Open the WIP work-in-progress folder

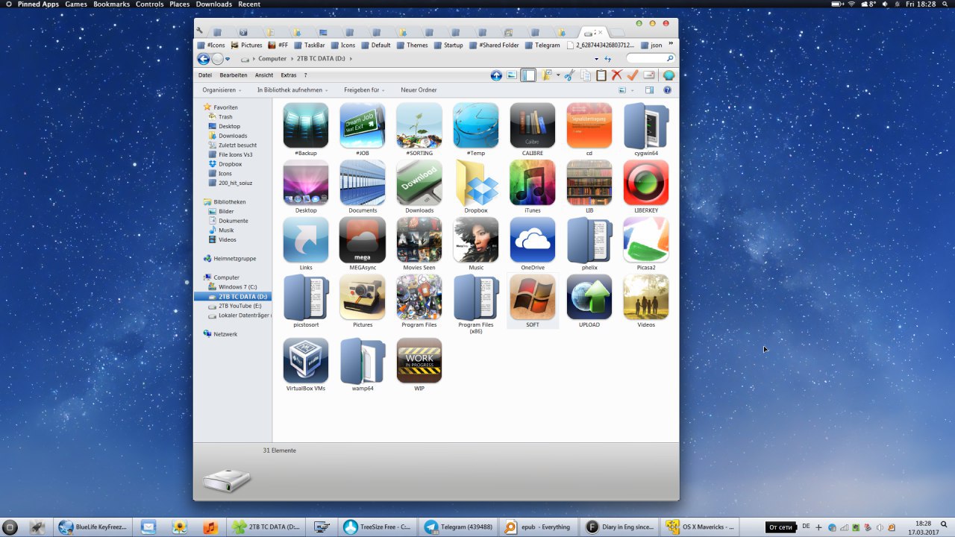tap(419, 361)
